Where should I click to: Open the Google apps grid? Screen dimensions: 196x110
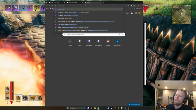pos(136,13)
